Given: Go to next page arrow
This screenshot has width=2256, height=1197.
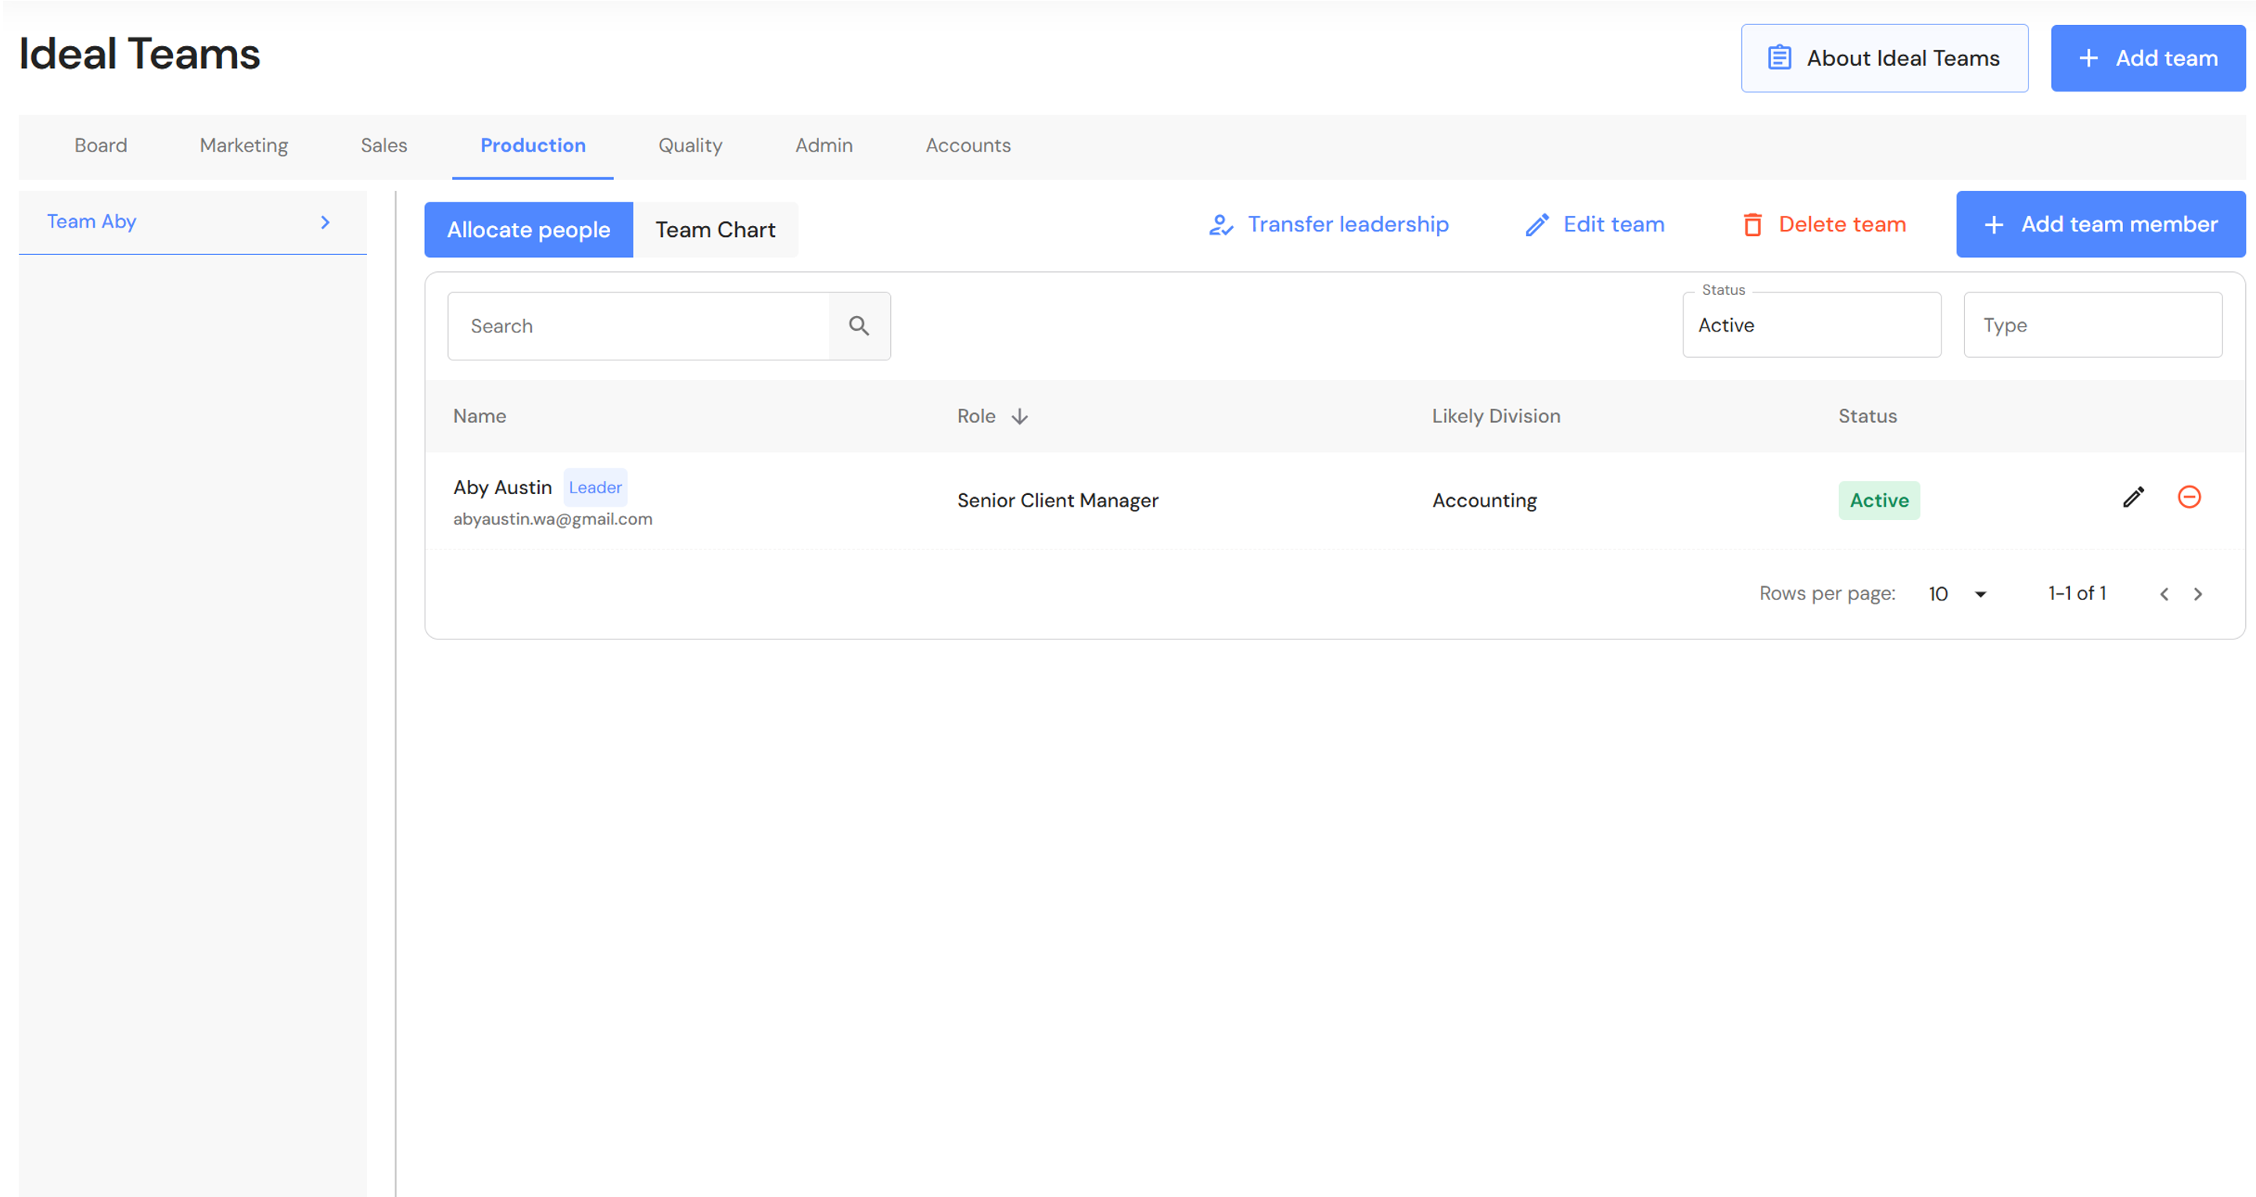Looking at the screenshot, I should click(2197, 594).
